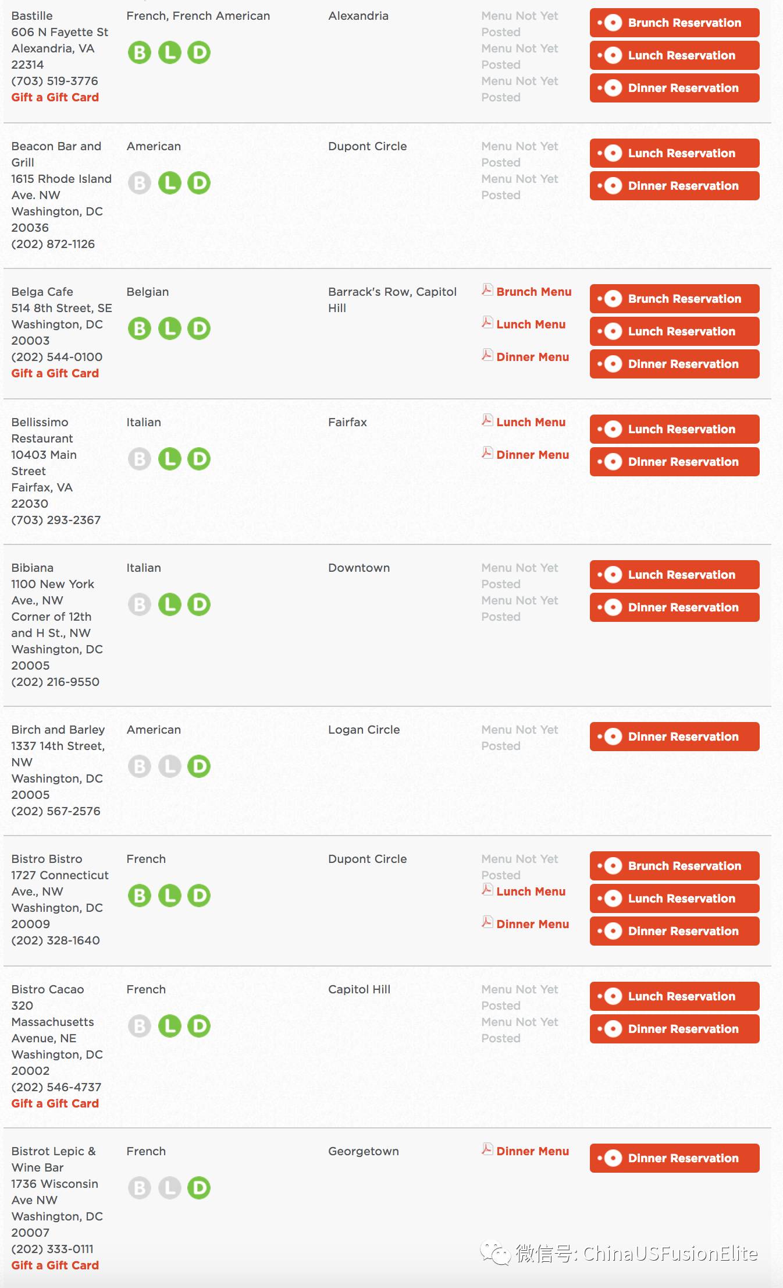783x1288 pixels.
Task: Click the green L lunch icon for Belga Cafe
Action: click(170, 328)
